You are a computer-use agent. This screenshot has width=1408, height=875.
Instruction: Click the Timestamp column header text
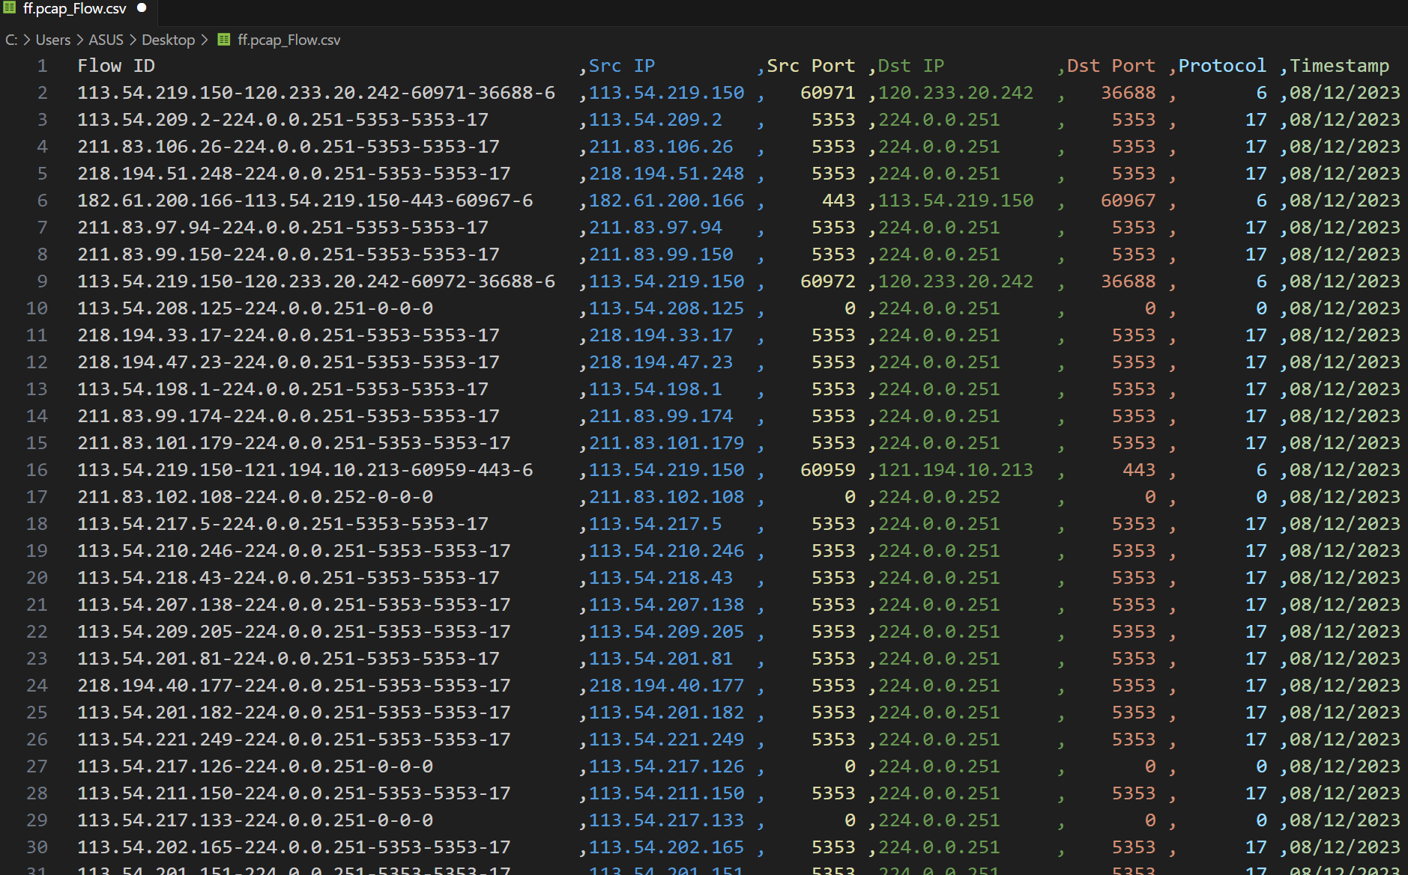point(1339,66)
